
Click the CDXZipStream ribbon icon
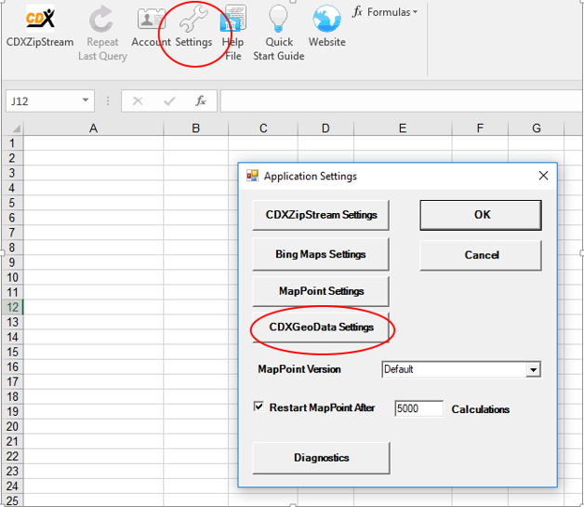(x=40, y=18)
